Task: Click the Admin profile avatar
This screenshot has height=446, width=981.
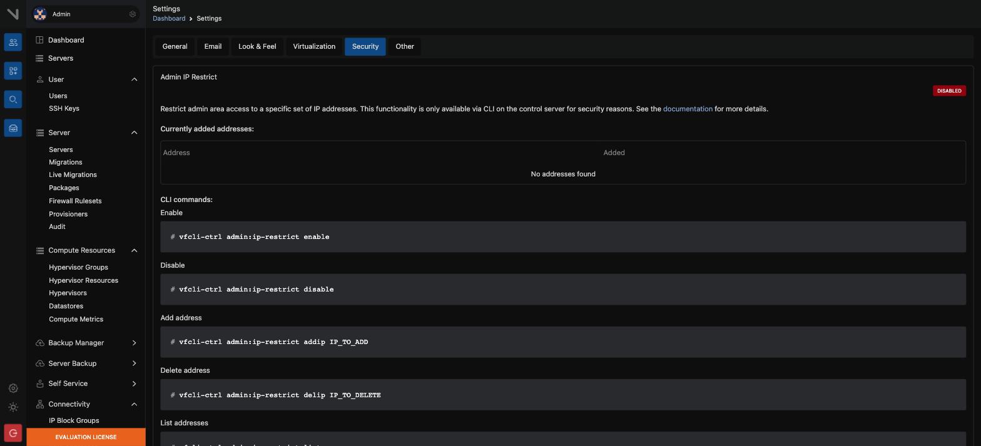Action: [x=40, y=14]
